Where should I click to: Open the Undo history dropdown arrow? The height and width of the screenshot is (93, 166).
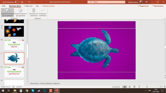point(31,2)
